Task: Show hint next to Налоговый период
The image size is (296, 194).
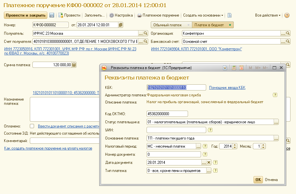Action: point(205,146)
